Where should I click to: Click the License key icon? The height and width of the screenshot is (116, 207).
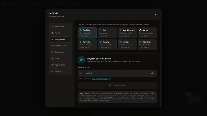(x=53, y=71)
